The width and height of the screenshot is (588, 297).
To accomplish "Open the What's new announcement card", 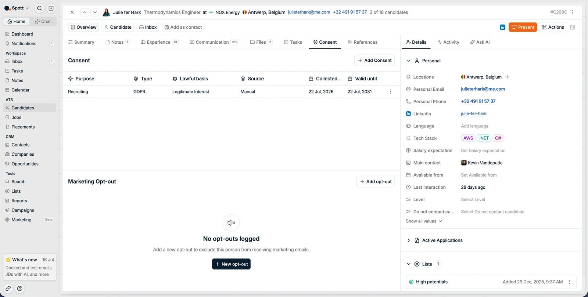I will (x=29, y=267).
